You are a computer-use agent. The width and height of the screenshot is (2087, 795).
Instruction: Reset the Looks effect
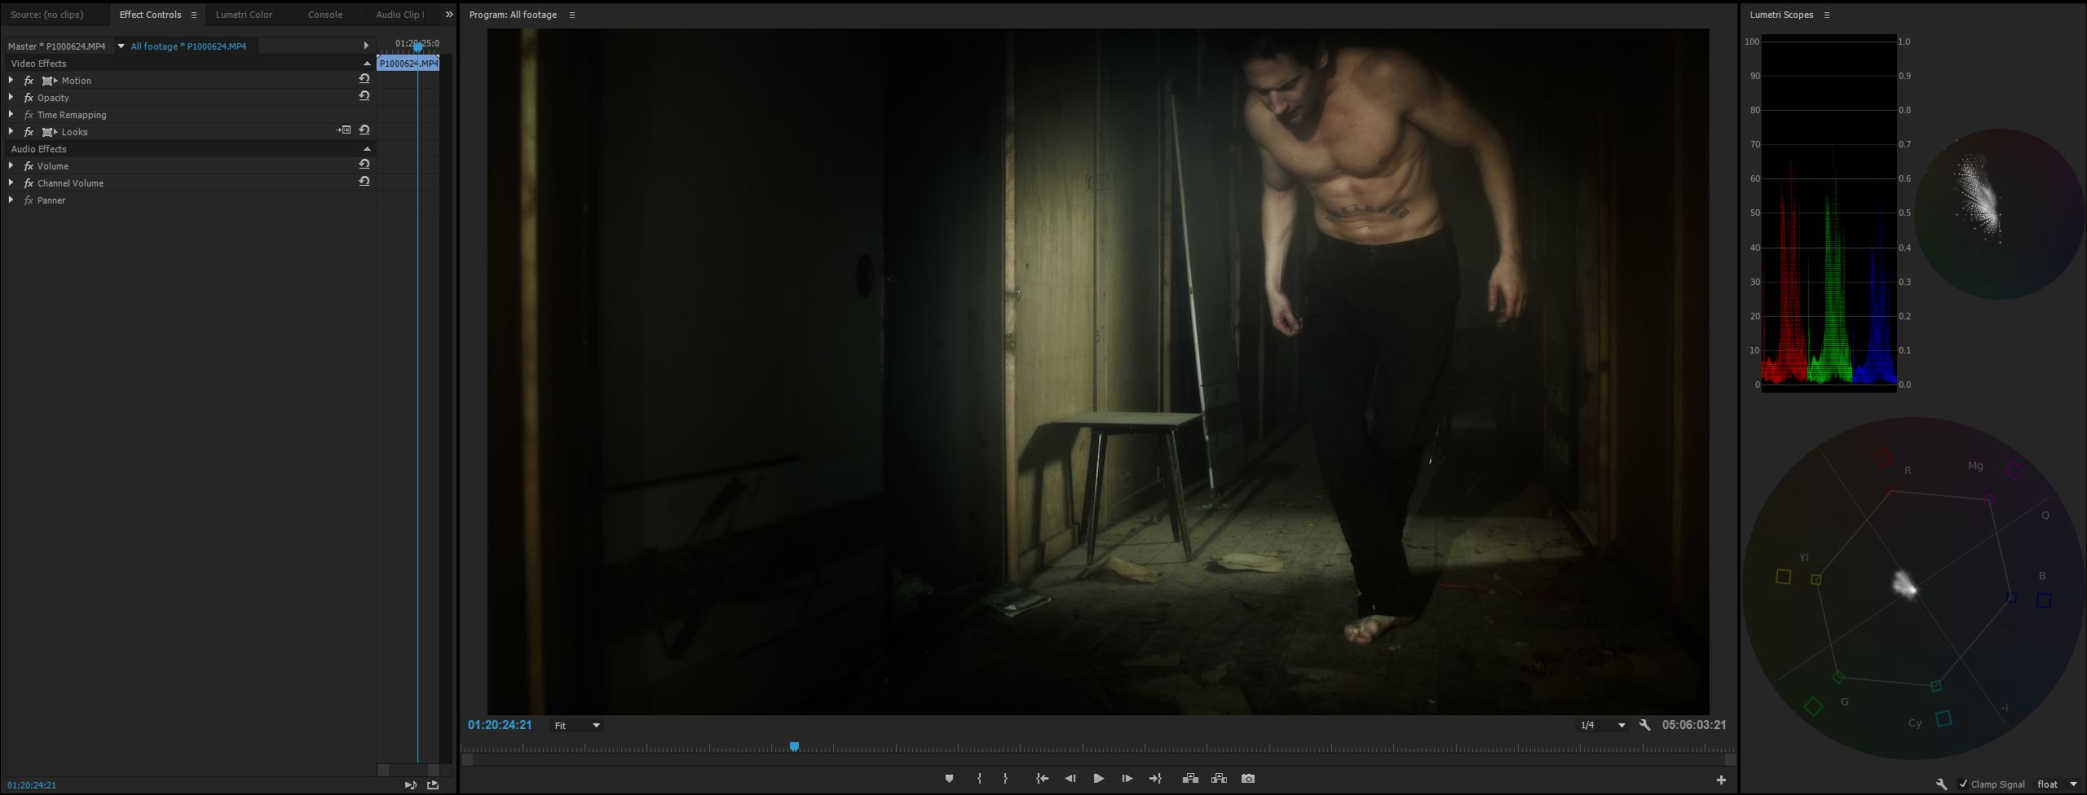[x=364, y=130]
